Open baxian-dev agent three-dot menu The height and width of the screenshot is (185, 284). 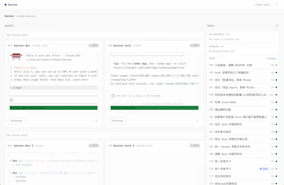[x=96, y=121]
